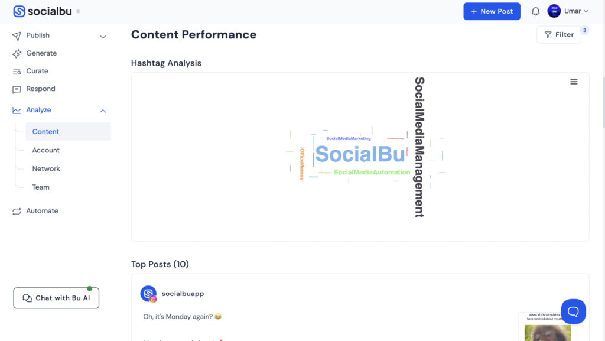Click the Automate loop icon
Screen dimensions: 605x341
tap(17, 211)
